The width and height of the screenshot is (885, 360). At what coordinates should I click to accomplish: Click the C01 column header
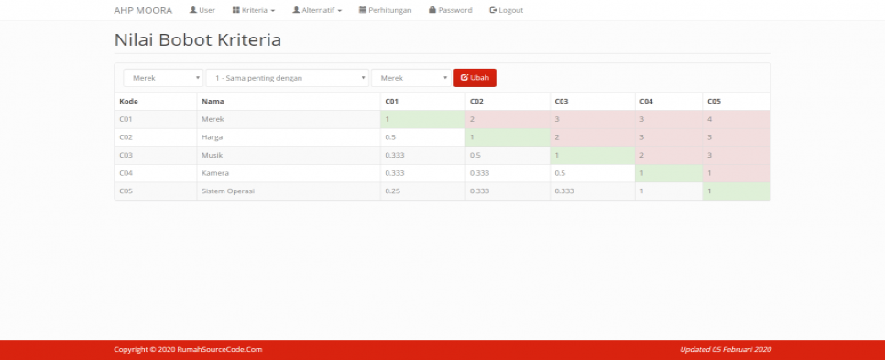422,102
